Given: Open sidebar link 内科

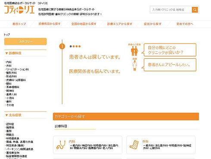Looking at the screenshot, I should pyautogui.click(x=9, y=62).
